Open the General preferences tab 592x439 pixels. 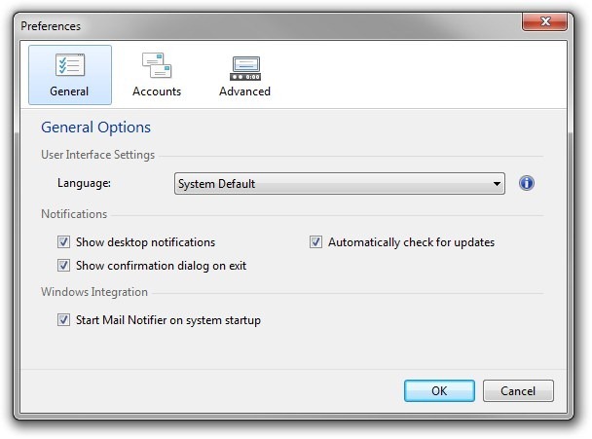(70, 75)
